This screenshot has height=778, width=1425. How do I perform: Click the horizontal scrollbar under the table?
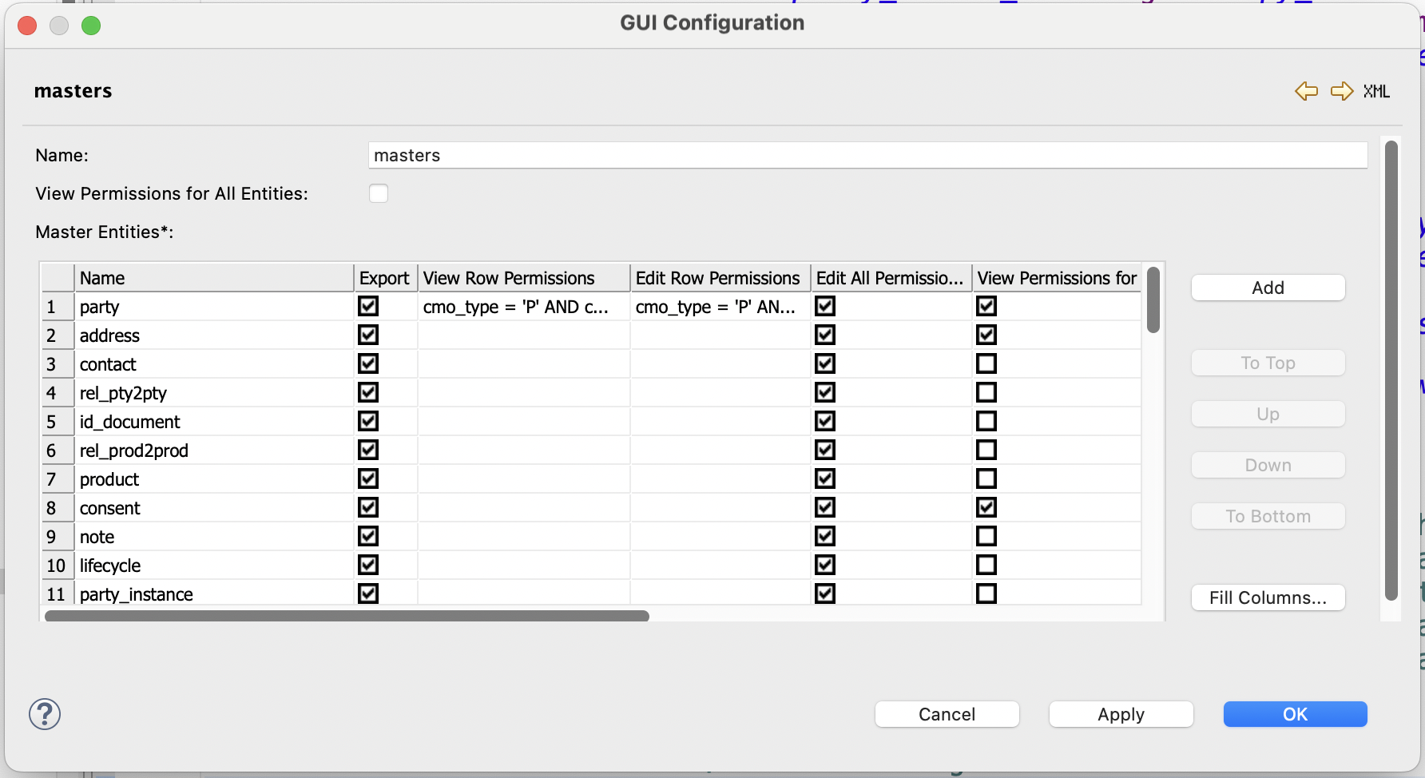(x=347, y=616)
